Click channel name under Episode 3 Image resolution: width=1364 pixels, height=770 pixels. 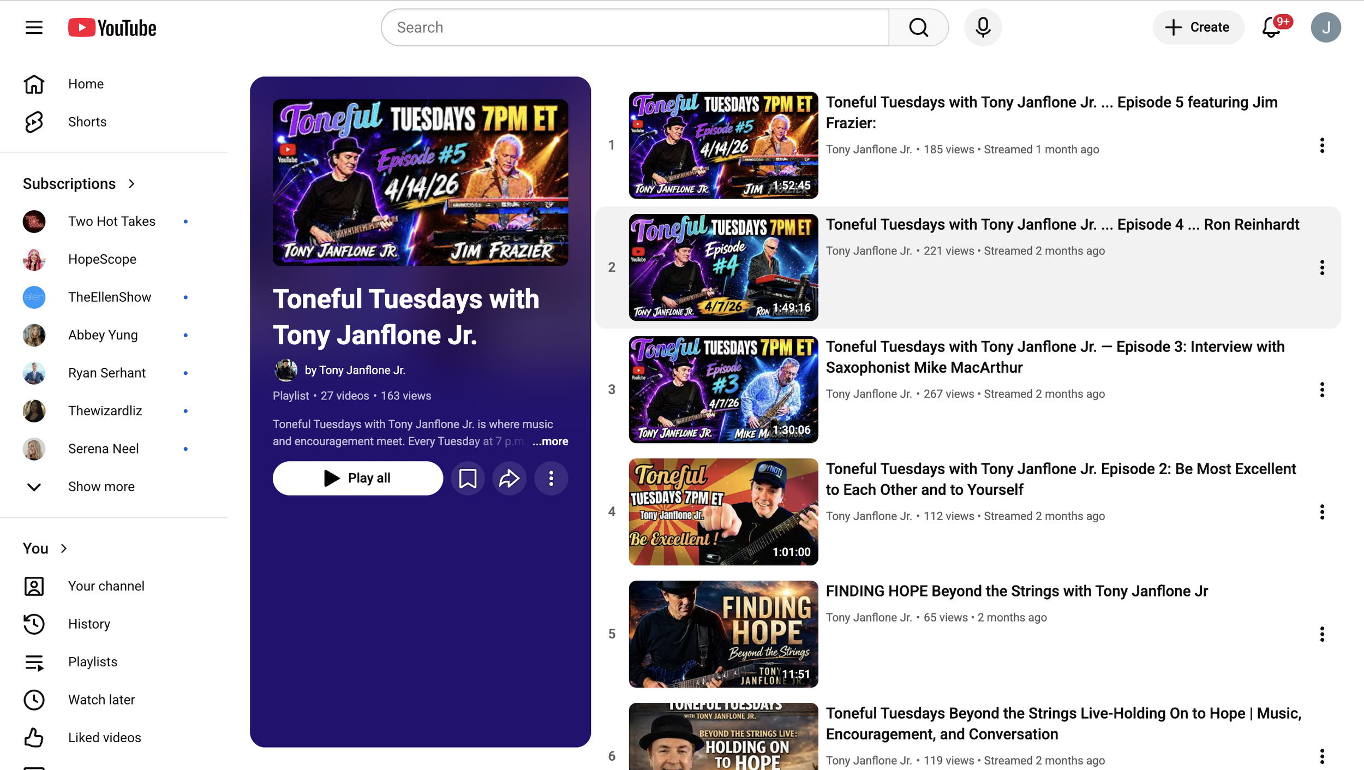[869, 394]
